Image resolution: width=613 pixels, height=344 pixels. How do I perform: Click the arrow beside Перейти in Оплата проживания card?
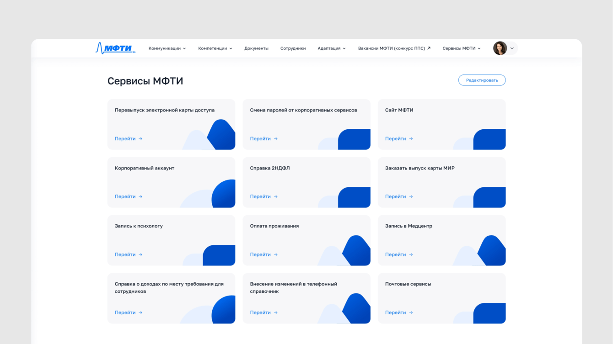pyautogui.click(x=276, y=254)
